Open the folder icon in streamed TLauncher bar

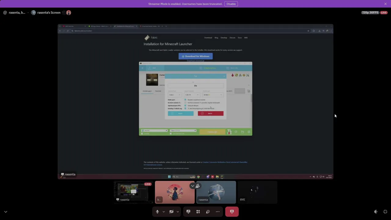(x=242, y=132)
